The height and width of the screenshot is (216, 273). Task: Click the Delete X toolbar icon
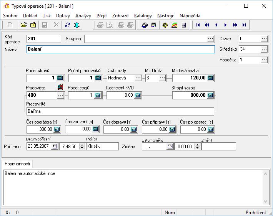click(56, 25)
